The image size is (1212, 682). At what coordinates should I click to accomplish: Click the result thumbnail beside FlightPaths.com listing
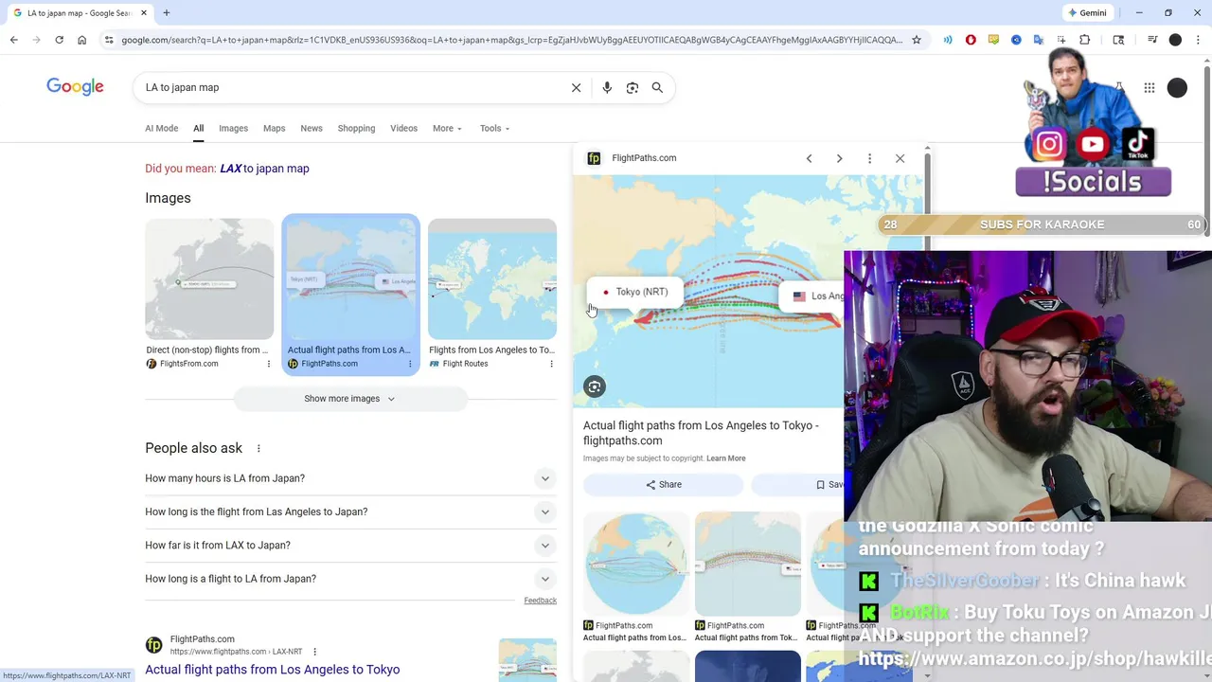coord(527,660)
